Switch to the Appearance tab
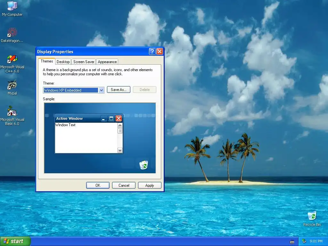 pyautogui.click(x=107, y=62)
